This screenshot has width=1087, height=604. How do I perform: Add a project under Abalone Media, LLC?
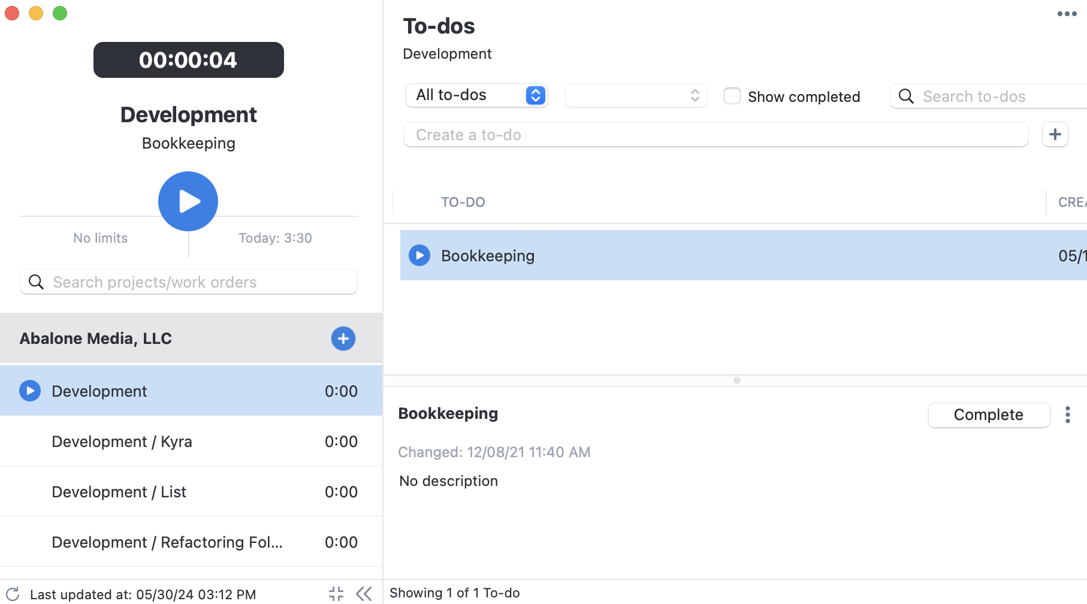click(x=343, y=339)
